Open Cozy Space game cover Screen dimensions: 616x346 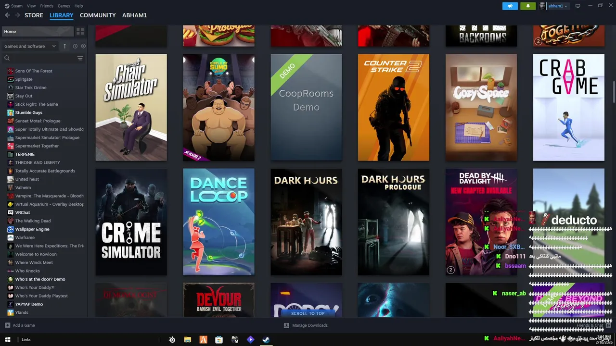click(481, 107)
